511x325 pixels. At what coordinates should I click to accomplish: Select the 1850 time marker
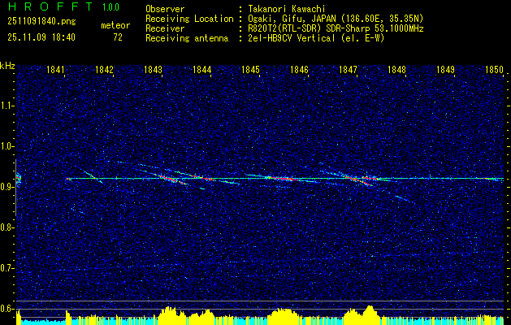(x=494, y=71)
